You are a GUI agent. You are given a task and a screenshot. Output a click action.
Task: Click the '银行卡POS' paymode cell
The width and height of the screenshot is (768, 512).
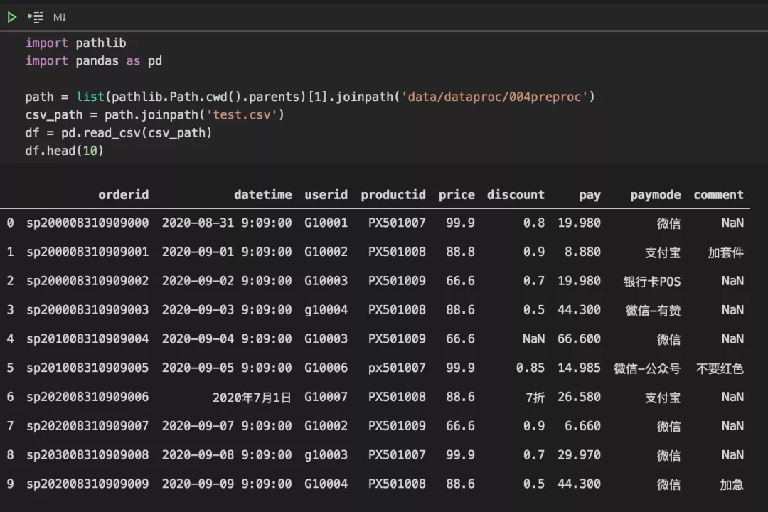point(651,282)
